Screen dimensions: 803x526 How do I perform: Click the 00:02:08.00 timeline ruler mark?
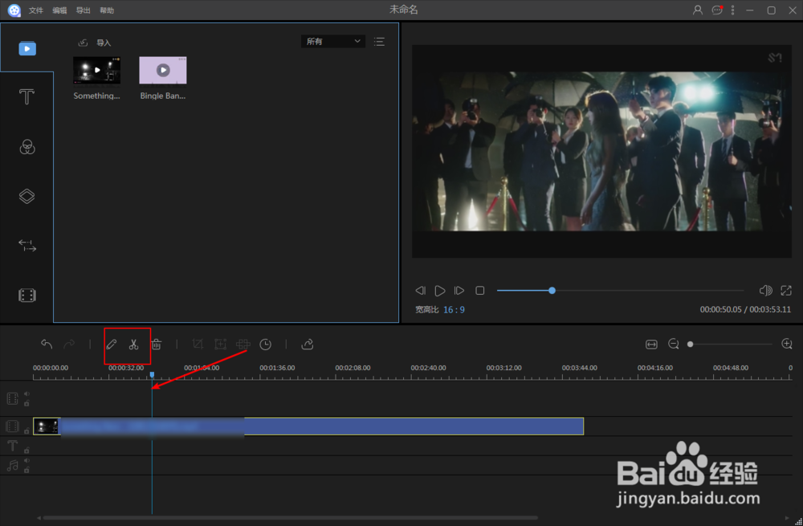353,368
